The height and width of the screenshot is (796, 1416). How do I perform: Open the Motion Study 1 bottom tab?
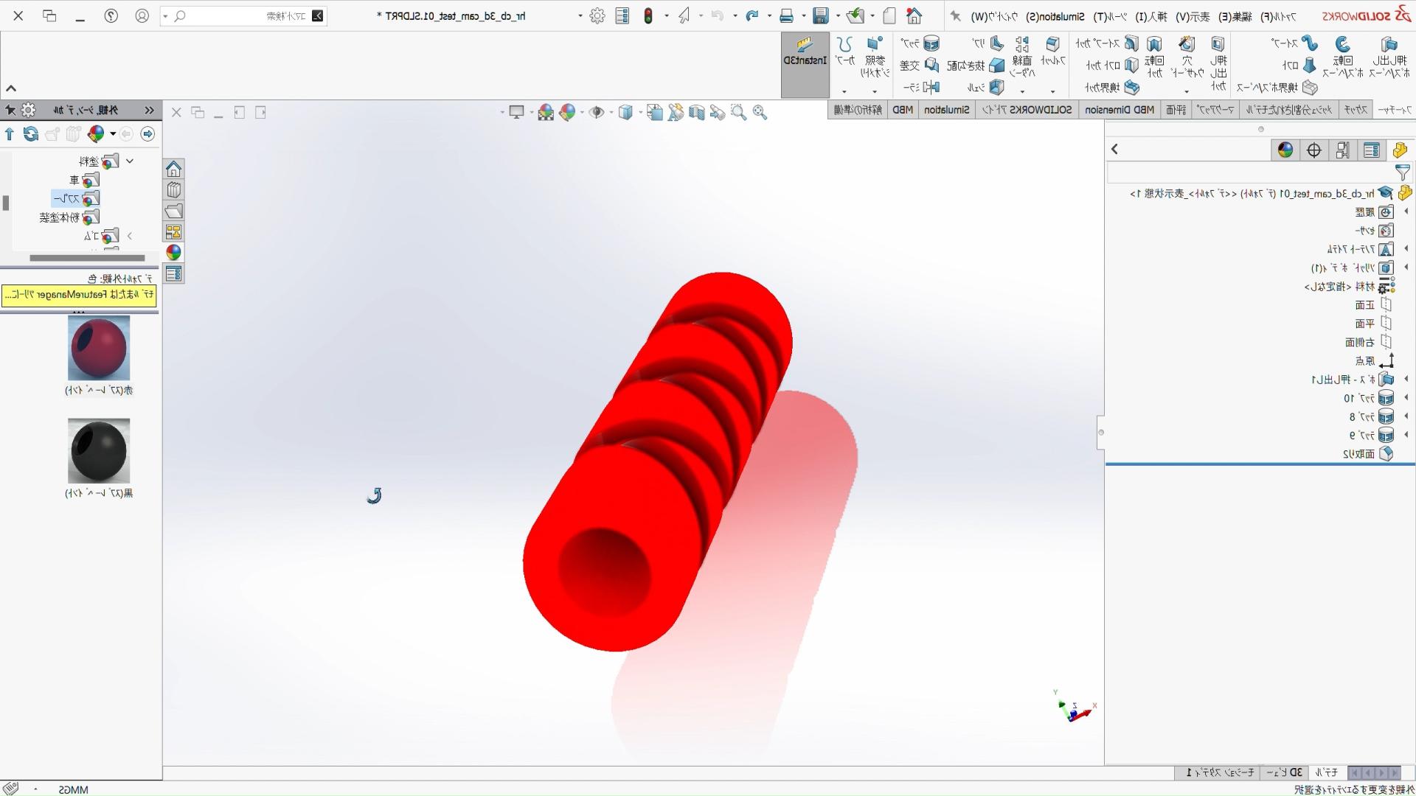[1220, 772]
